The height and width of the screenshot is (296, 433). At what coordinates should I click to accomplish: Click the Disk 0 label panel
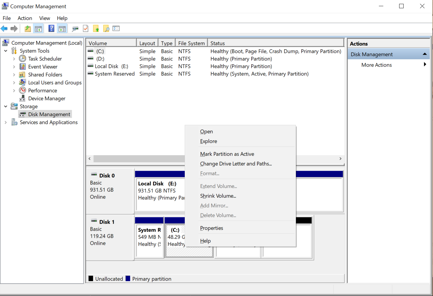point(110,191)
